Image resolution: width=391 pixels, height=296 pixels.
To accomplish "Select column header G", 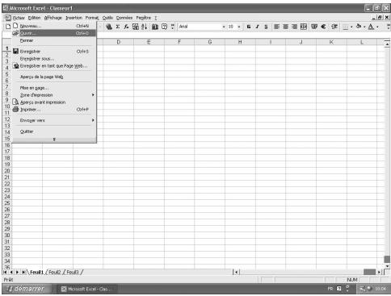I will (x=210, y=42).
